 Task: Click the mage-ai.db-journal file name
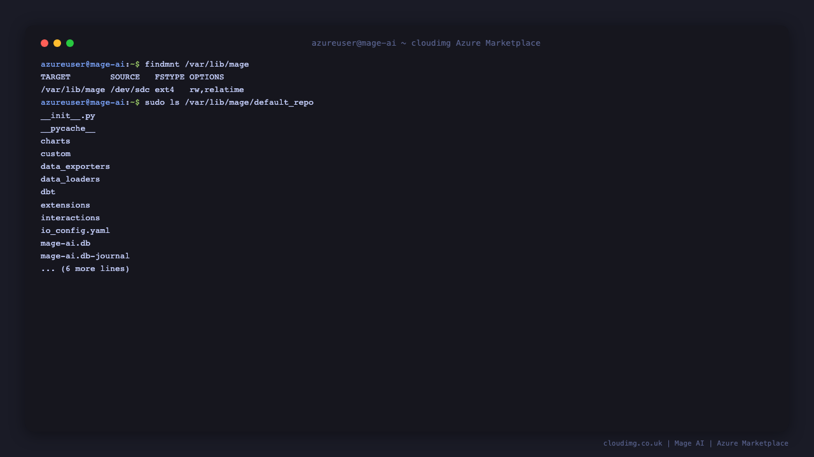point(85,256)
